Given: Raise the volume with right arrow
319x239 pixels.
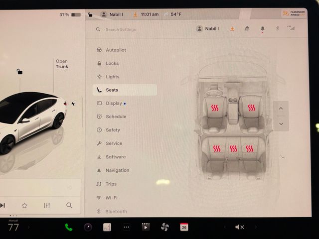Looking at the screenshot, I should 256,227.
